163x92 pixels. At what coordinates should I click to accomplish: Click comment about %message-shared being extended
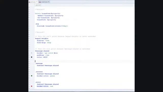coord(63,49)
